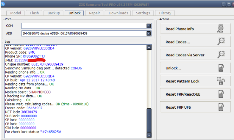Click the log scrollbar down arrow
Viewport: 234px width, 140px height.
(x=149, y=135)
